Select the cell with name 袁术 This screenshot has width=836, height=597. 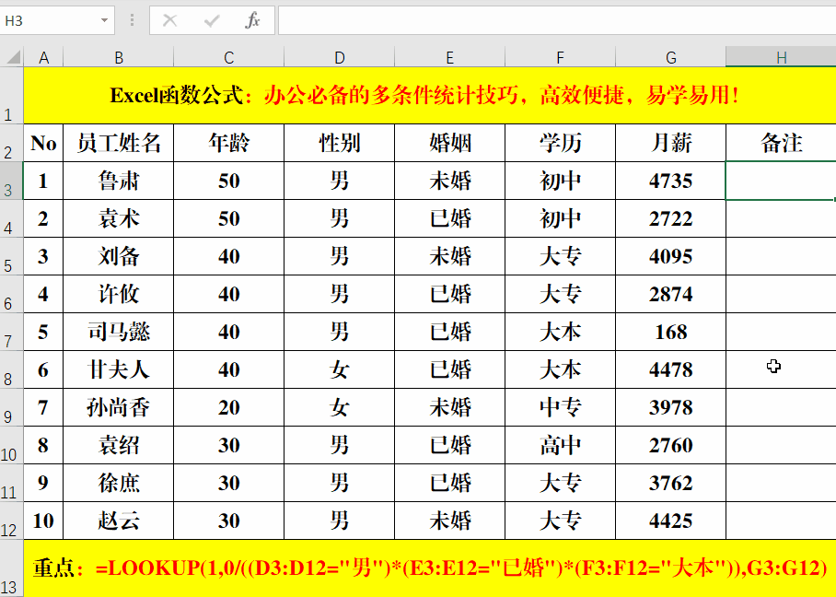pyautogui.click(x=119, y=218)
